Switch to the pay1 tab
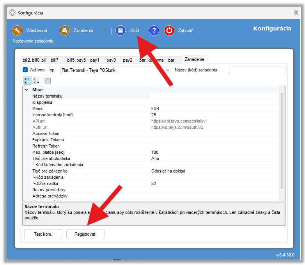The width and height of the screenshot is (305, 265). [95, 60]
